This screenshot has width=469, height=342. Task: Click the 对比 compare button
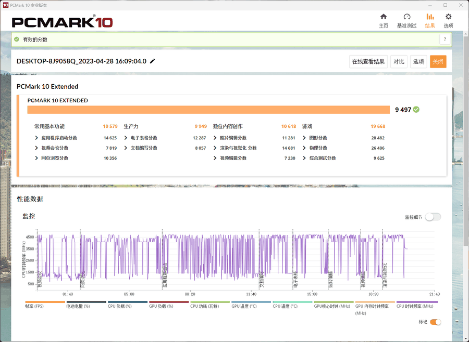pos(399,62)
